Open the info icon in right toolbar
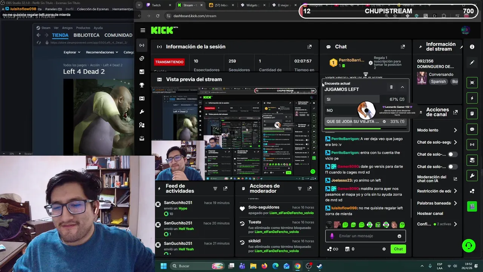This screenshot has height=272, width=483. click(472, 47)
